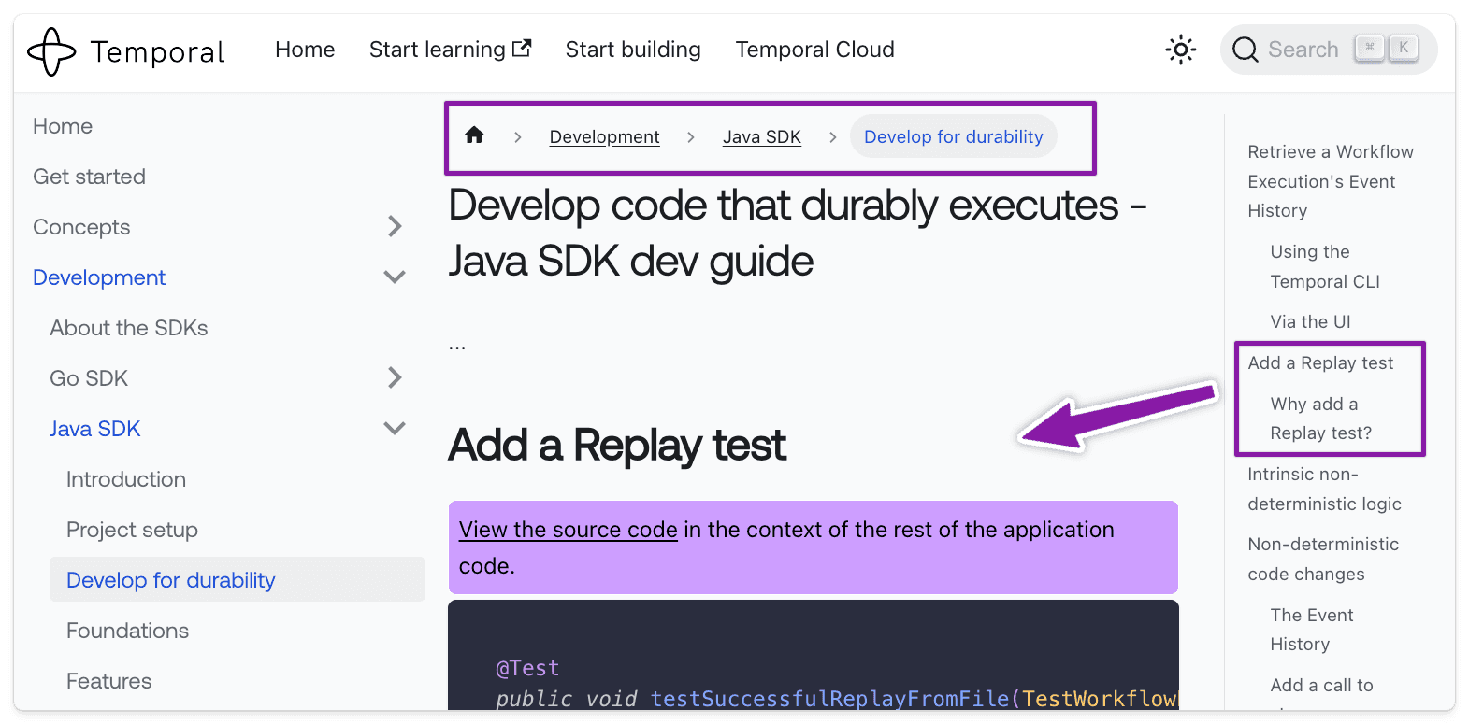Click the Develop for durability breadcrumb
The image size is (1469, 724).
pos(953,136)
